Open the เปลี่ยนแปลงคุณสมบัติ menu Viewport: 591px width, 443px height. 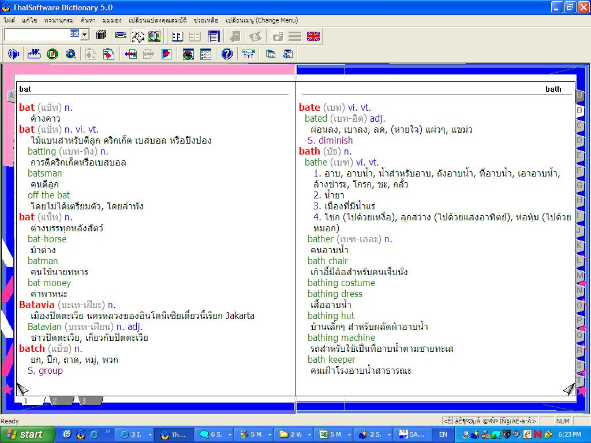[158, 20]
